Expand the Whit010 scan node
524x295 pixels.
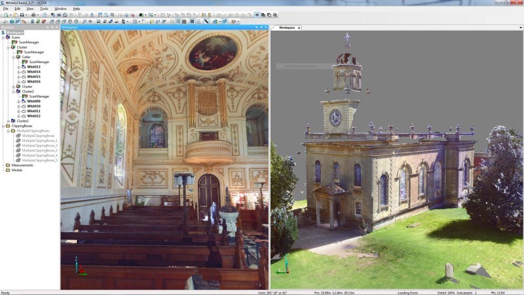coord(19,106)
